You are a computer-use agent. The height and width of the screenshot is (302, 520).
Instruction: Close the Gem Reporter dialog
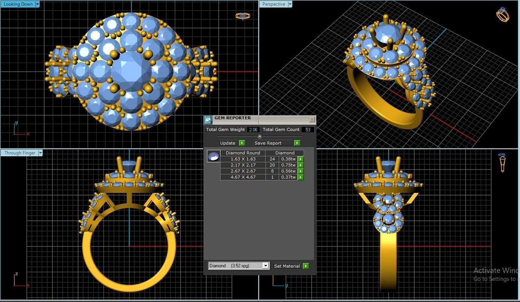(x=312, y=119)
